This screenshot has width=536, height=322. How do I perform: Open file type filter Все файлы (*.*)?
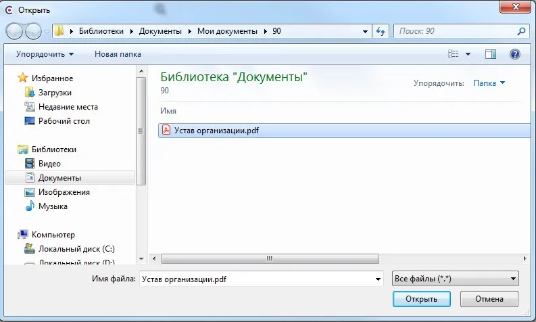[455, 279]
